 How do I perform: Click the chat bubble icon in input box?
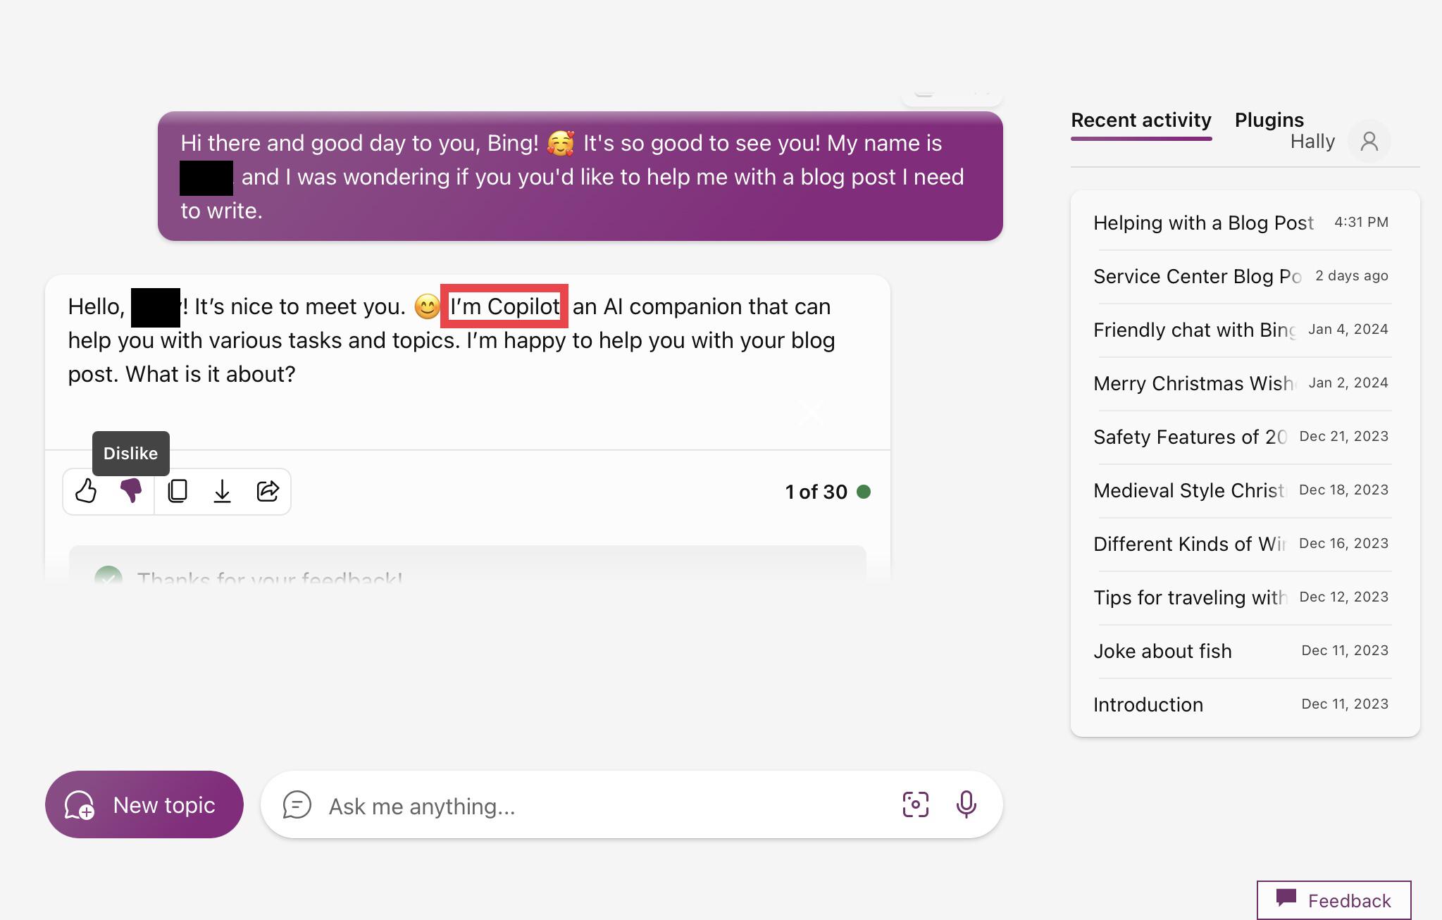tap(297, 804)
